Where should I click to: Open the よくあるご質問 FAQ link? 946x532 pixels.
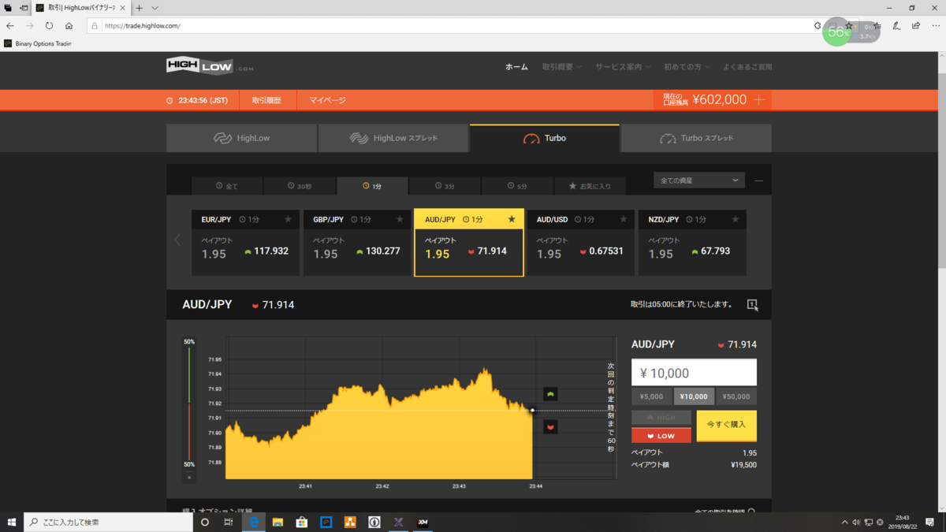pos(747,67)
